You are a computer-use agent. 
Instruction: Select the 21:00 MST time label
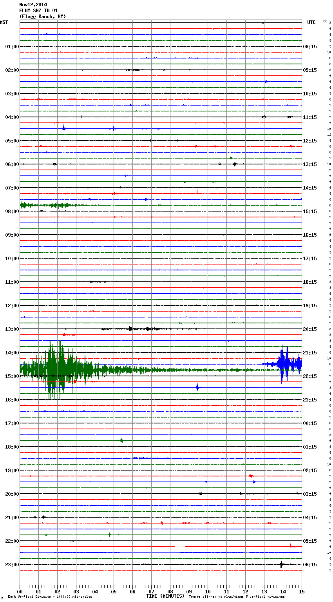coord(12,518)
